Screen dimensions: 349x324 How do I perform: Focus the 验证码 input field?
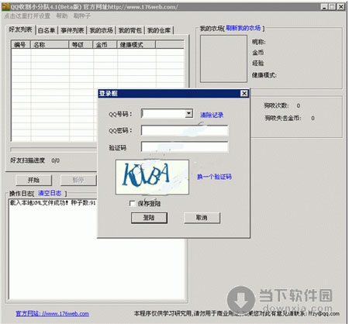tap(185, 146)
